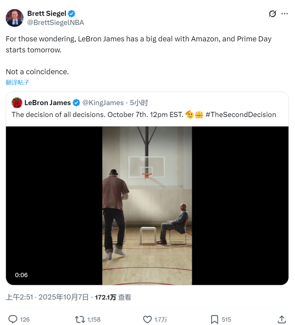
Task: Click the 翻译帖子 translate link
Action: (18, 82)
